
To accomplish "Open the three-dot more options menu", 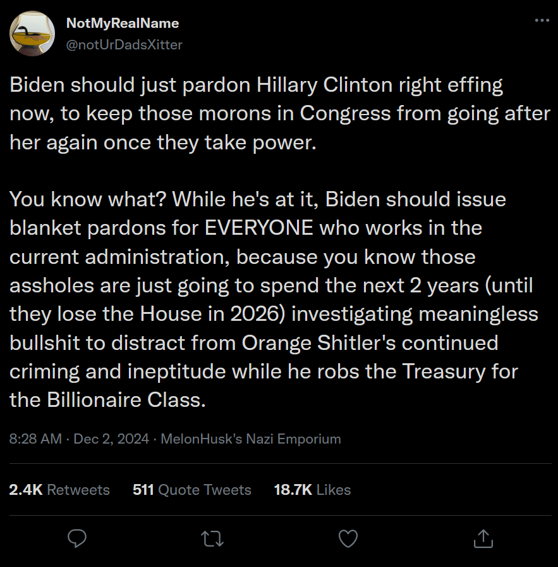I will point(542,20).
